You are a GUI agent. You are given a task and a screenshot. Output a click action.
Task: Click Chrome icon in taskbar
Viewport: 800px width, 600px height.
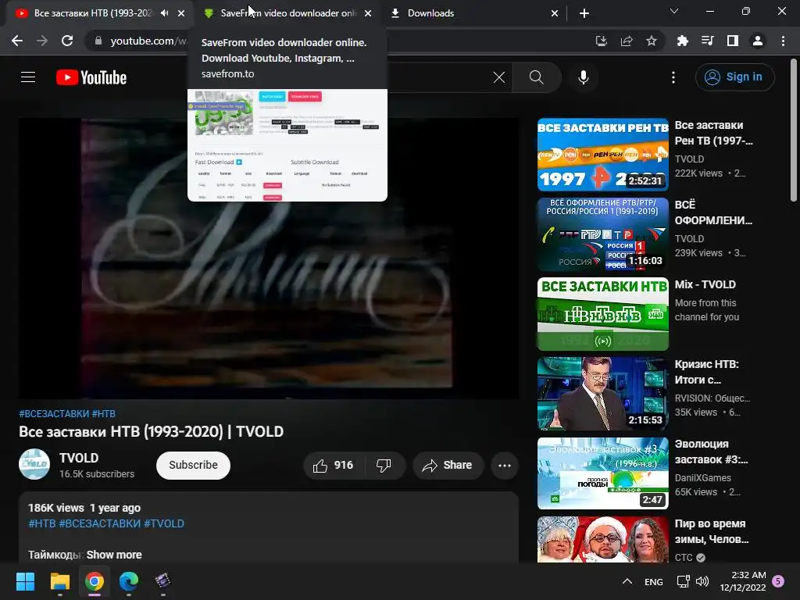[x=95, y=581]
